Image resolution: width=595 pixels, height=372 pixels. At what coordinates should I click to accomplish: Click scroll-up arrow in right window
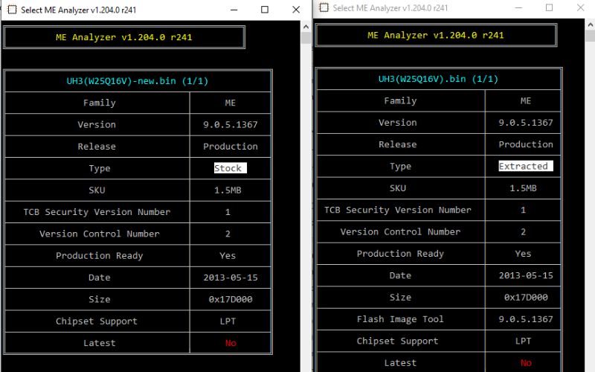[591, 25]
